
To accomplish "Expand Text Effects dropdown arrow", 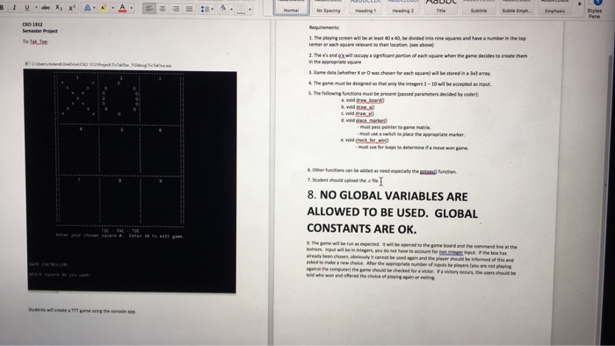I will click(x=94, y=8).
